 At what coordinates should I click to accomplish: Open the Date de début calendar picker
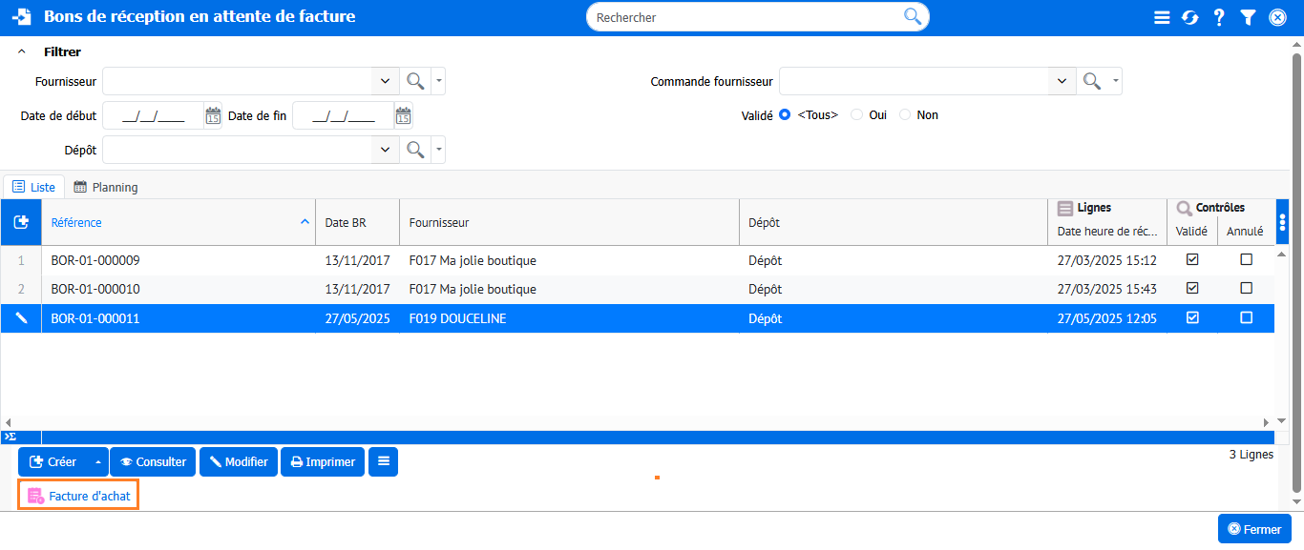pos(213,116)
